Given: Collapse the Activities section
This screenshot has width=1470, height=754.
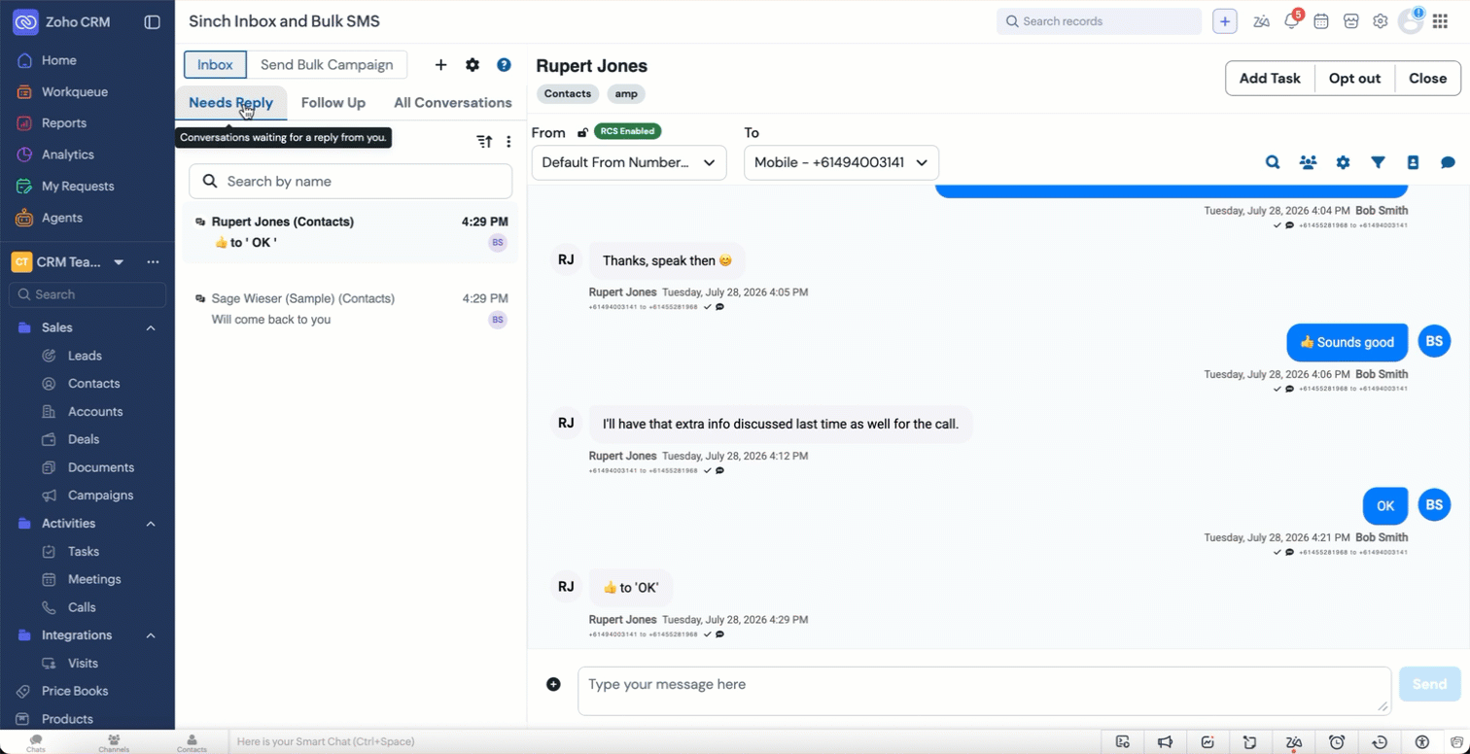Looking at the screenshot, I should point(151,524).
